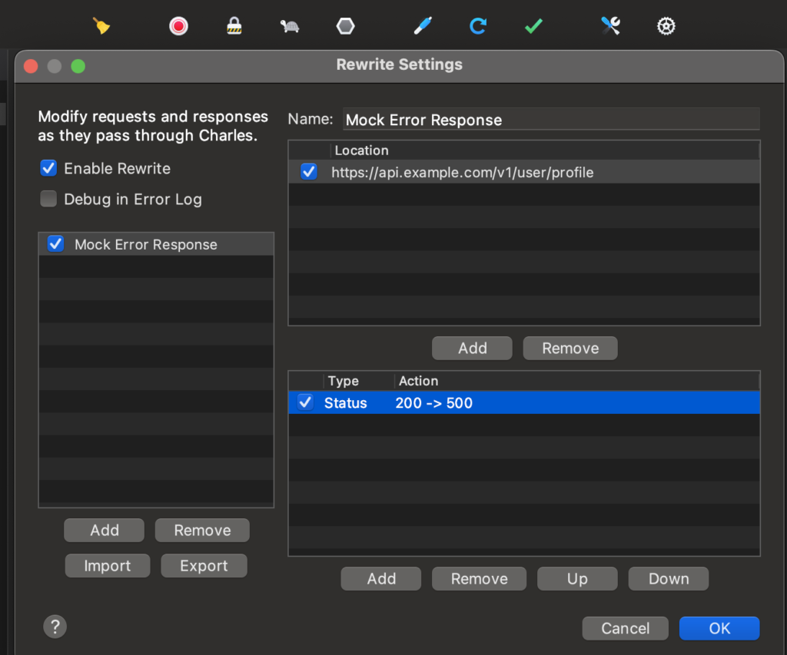Screen dimensions: 787x655
Task: Open the Settings gear icon
Action: point(666,26)
